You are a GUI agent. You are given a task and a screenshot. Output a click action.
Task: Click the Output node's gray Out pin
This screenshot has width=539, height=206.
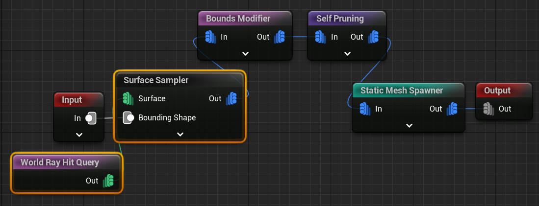click(x=488, y=109)
